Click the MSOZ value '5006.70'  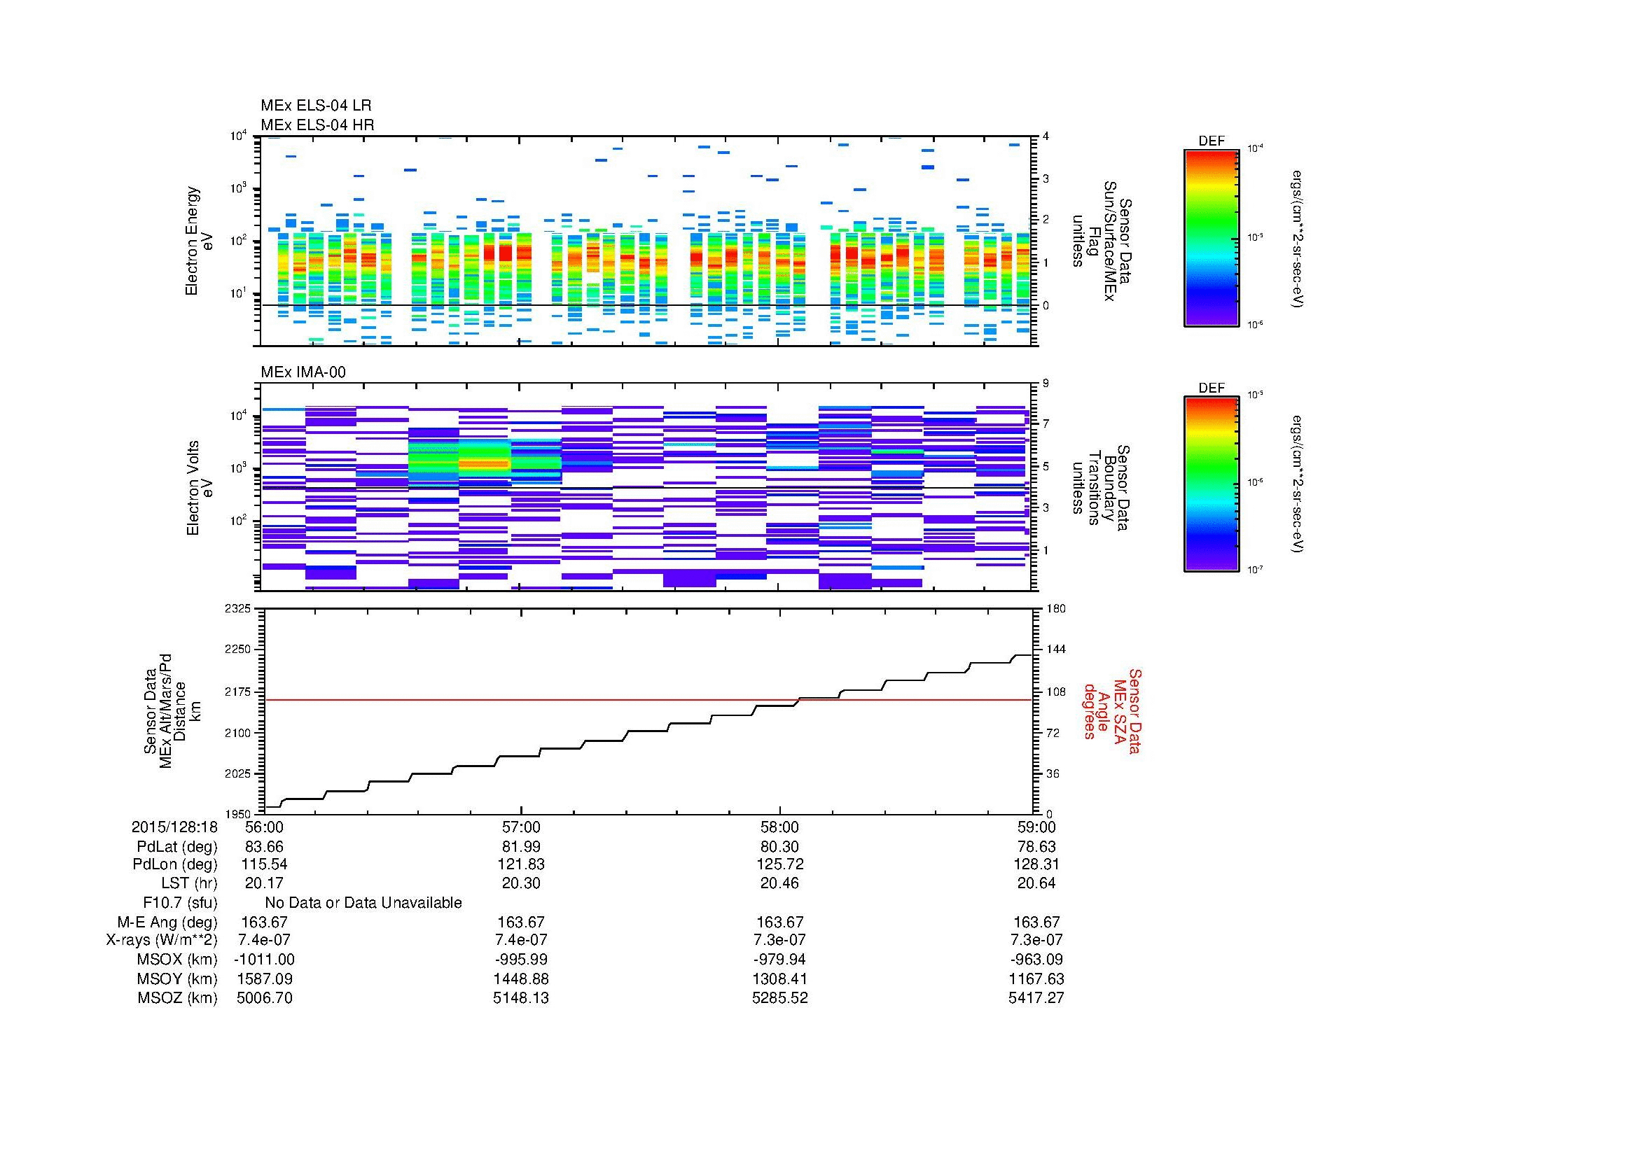click(x=265, y=998)
